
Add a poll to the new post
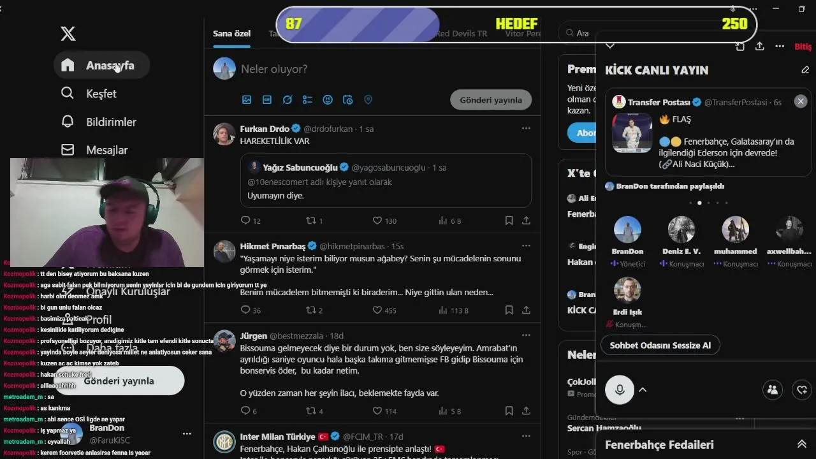(x=307, y=99)
